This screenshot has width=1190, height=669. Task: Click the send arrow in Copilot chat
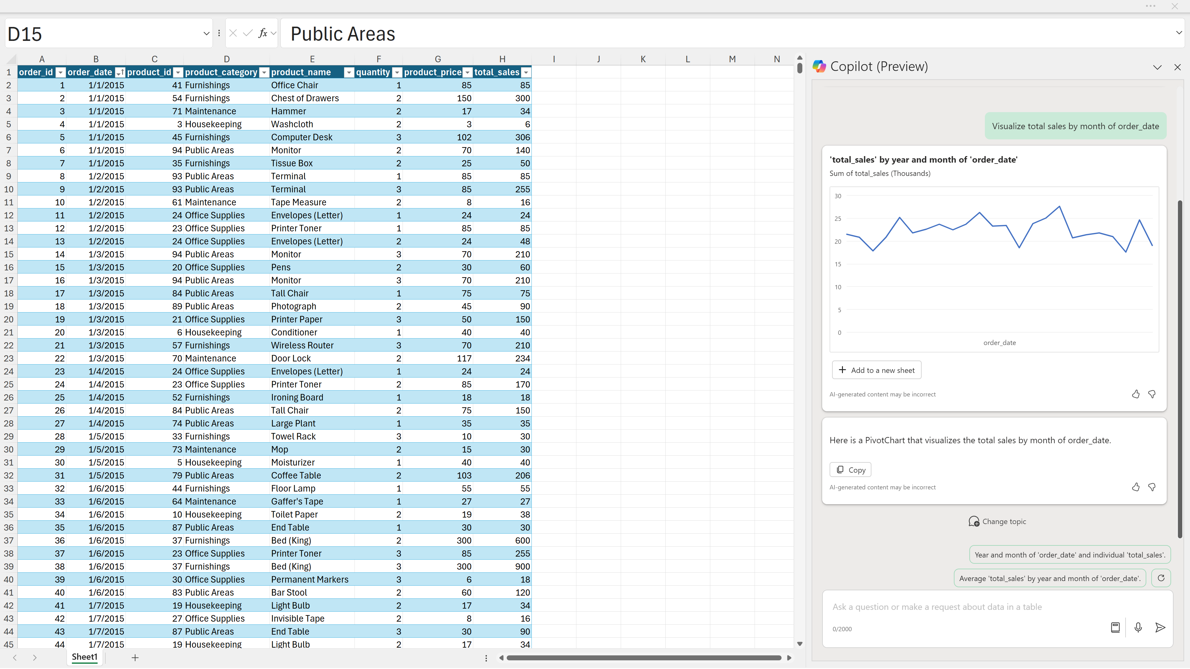[1160, 628]
